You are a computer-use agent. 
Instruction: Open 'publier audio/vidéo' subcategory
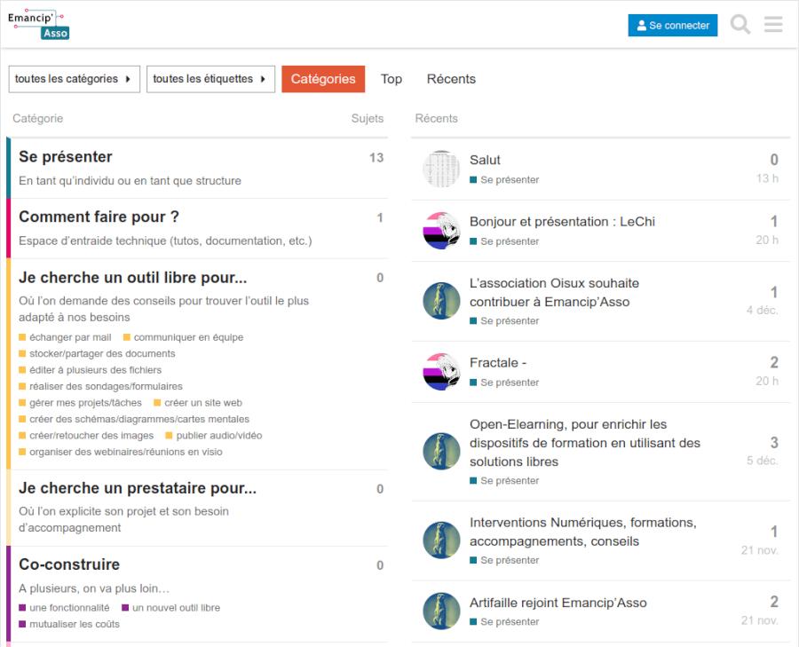(214, 436)
